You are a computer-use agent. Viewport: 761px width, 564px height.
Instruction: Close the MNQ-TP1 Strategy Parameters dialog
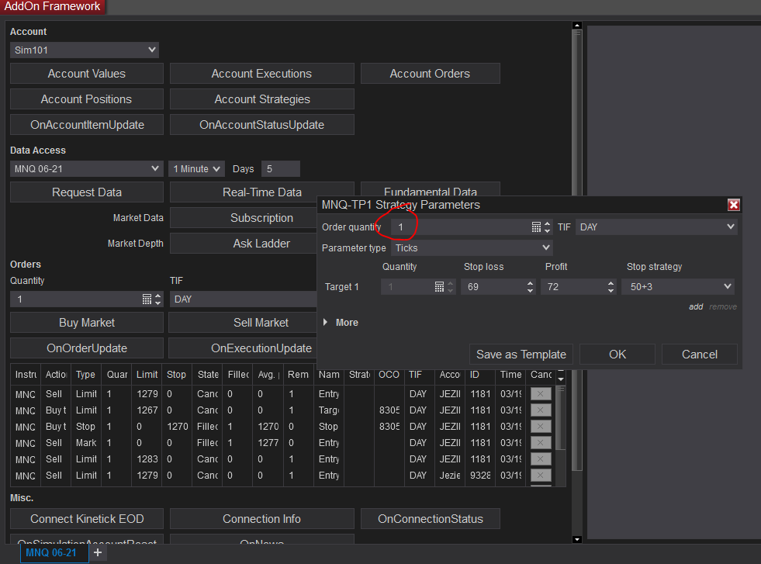click(x=733, y=205)
